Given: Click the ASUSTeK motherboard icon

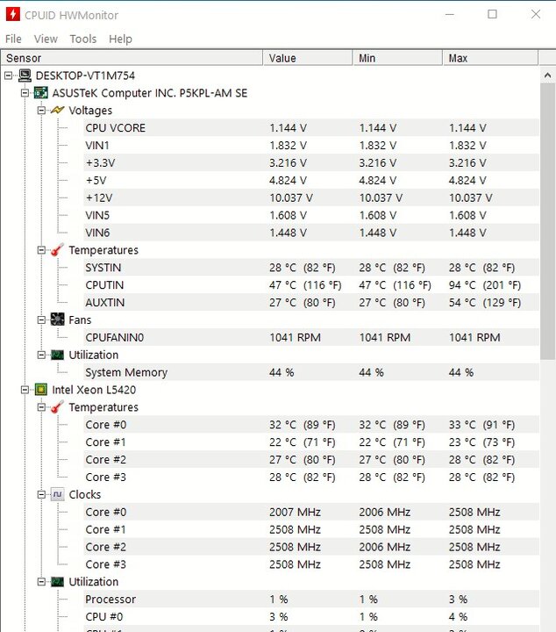Looking at the screenshot, I should click(41, 93).
